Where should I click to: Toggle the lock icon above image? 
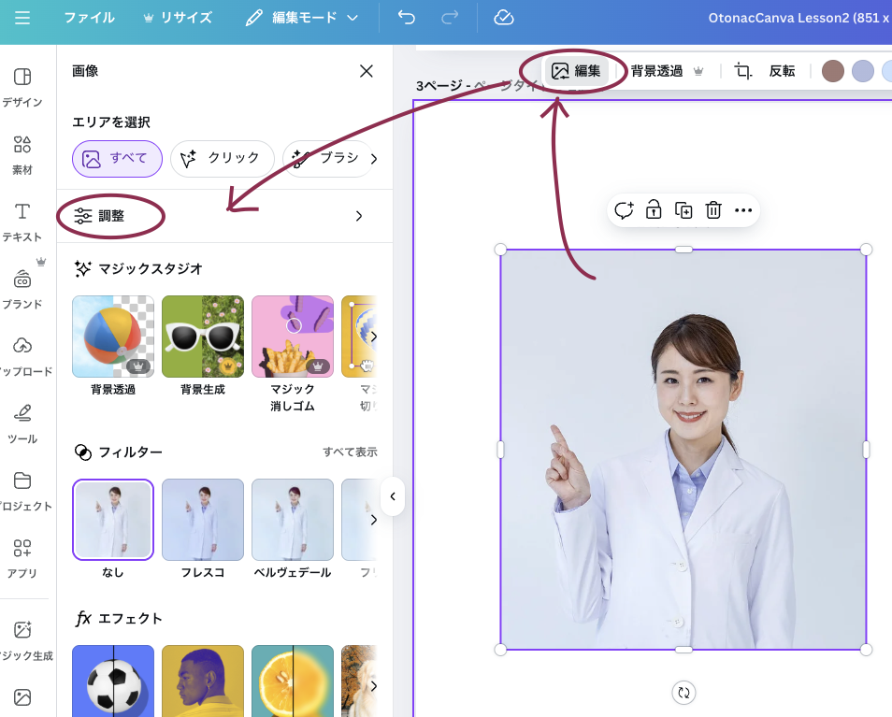point(655,210)
